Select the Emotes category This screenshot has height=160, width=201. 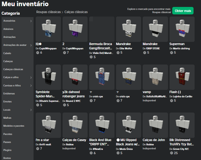point(7,101)
